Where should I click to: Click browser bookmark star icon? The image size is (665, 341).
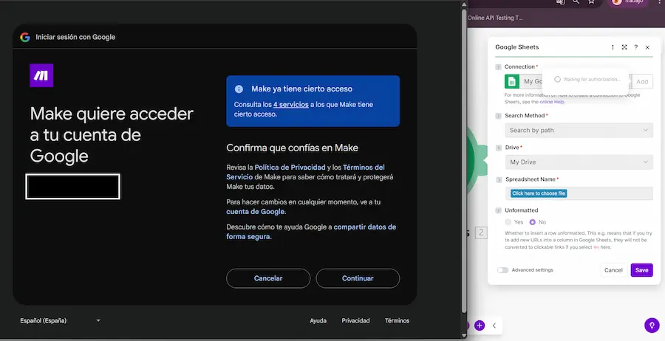tap(591, 1)
